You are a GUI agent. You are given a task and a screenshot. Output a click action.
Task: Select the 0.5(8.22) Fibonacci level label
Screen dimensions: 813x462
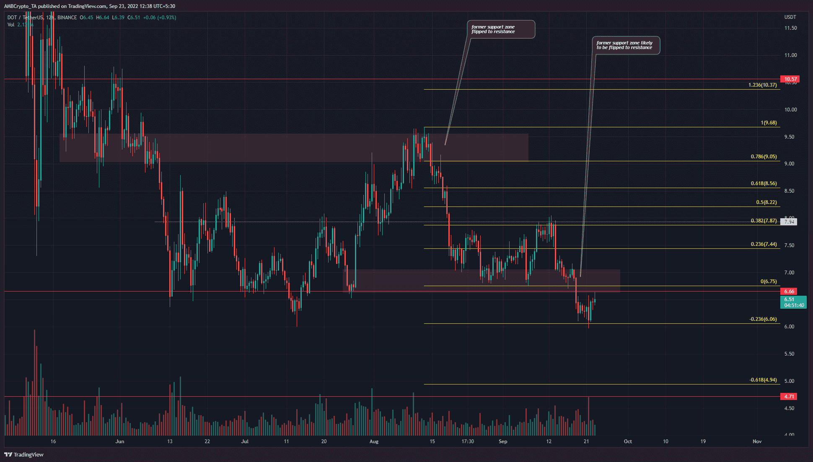click(766, 202)
